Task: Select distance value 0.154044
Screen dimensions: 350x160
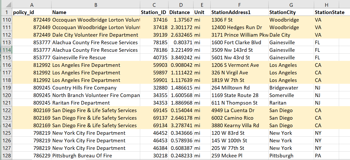Action: click(181, 110)
